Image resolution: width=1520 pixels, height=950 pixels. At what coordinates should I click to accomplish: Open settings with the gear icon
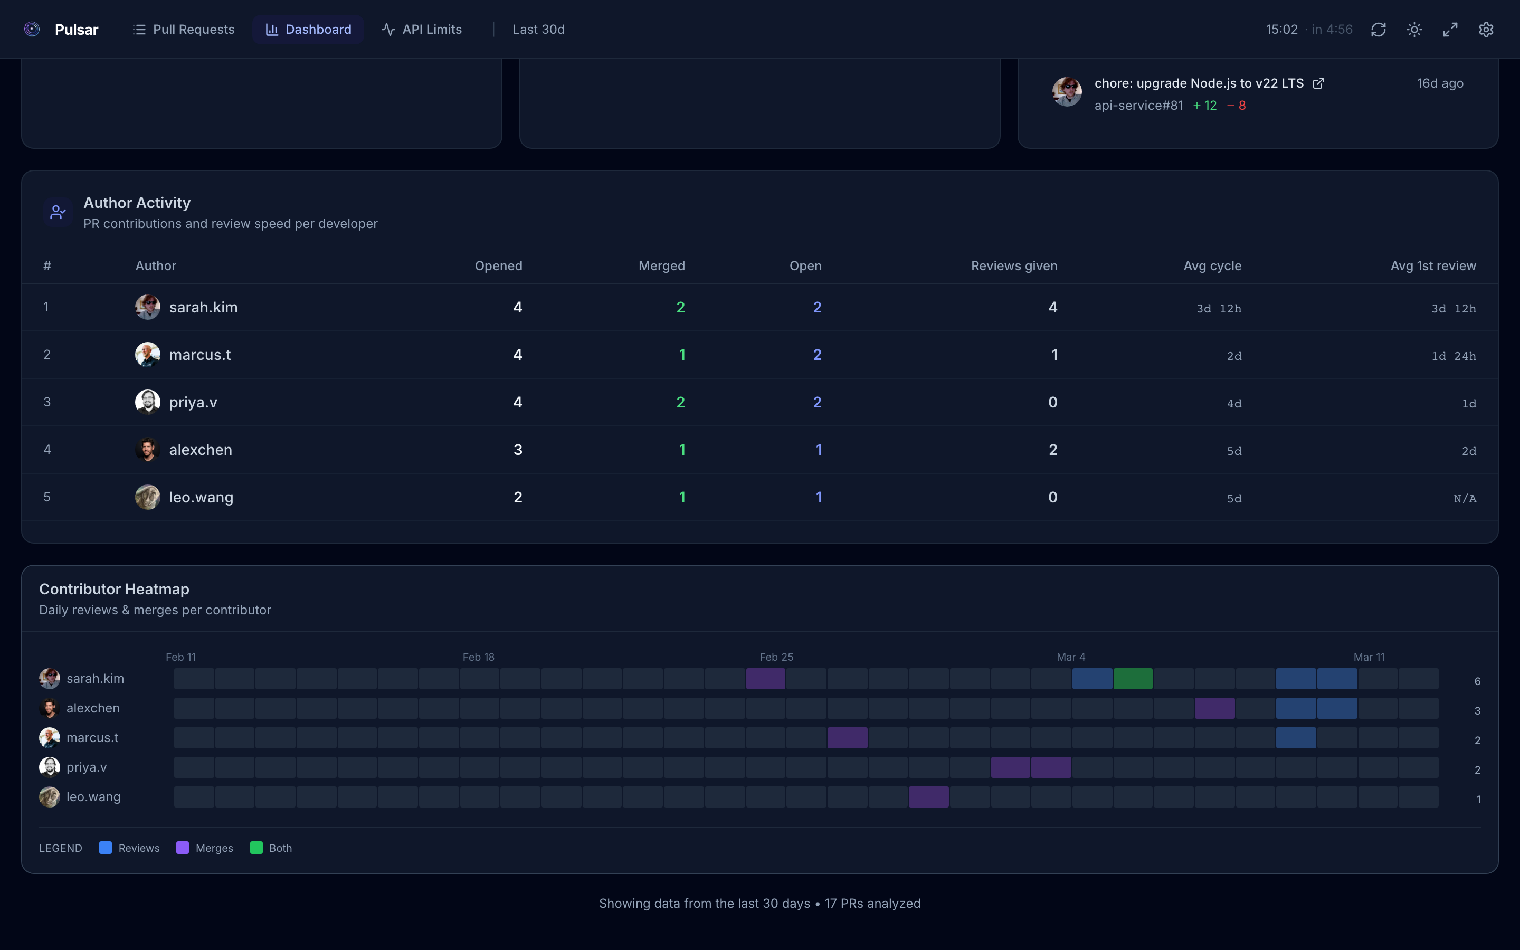[1486, 29]
